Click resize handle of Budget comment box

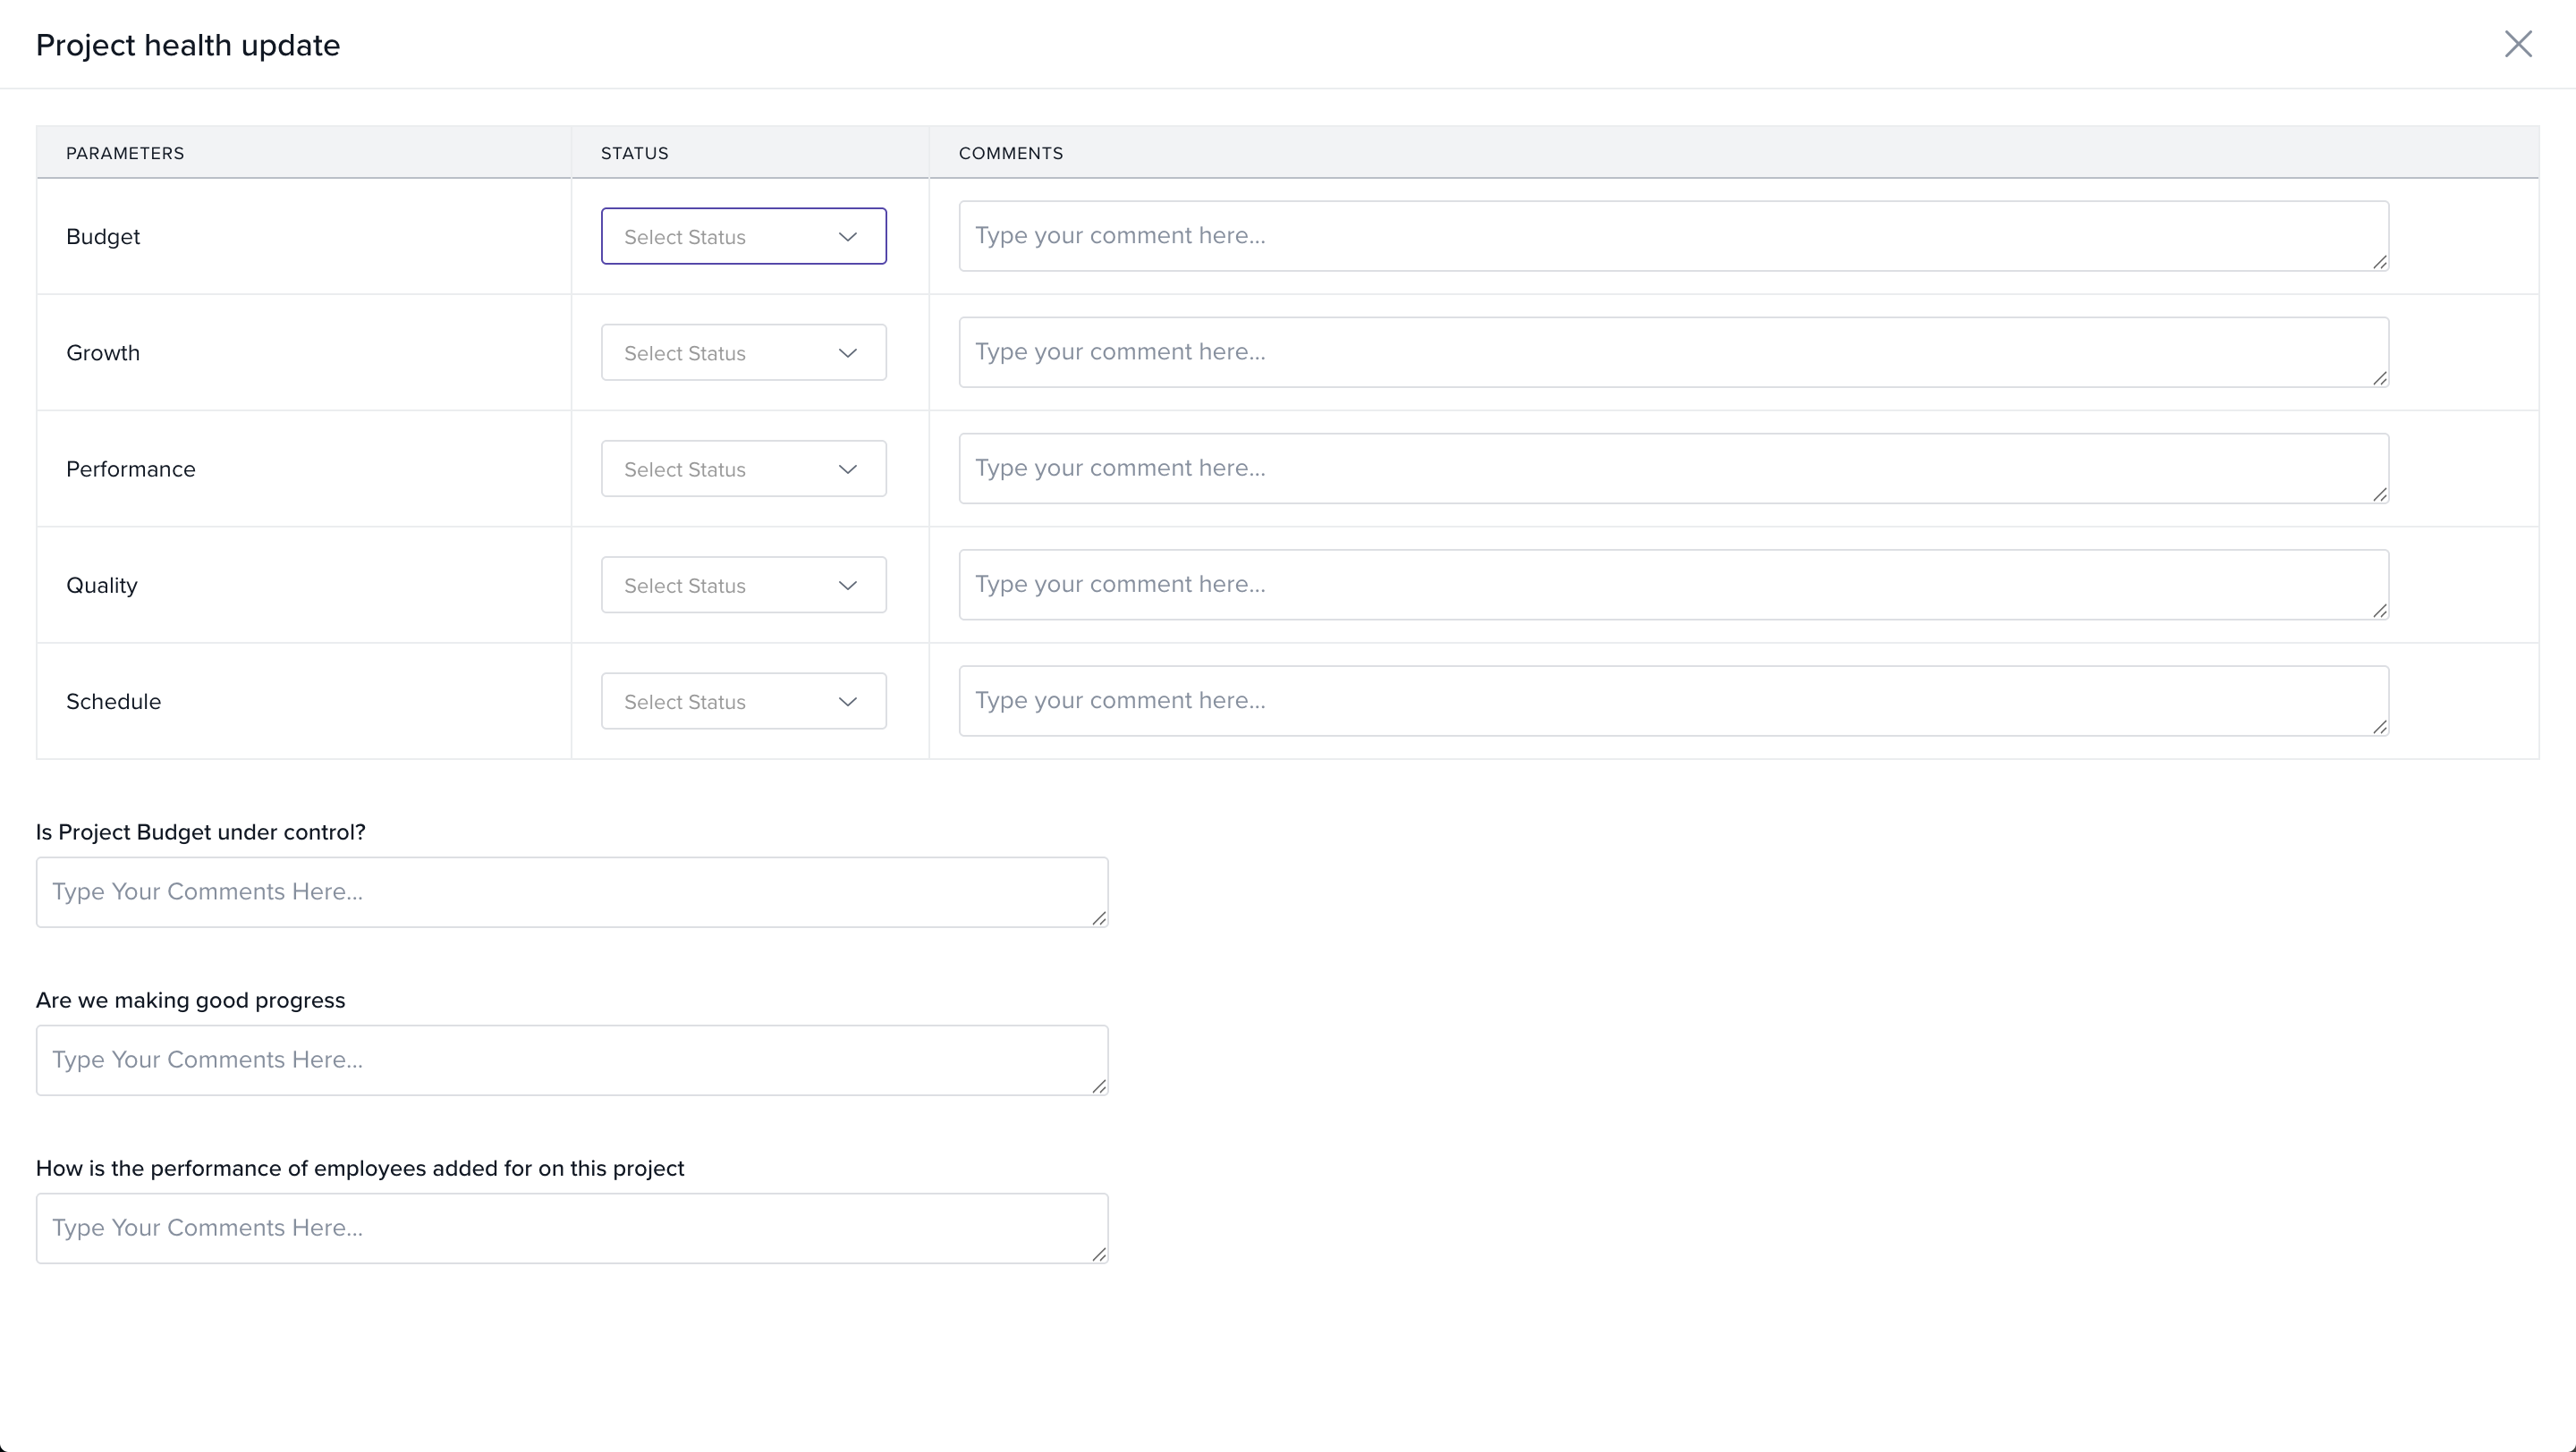click(2379, 262)
